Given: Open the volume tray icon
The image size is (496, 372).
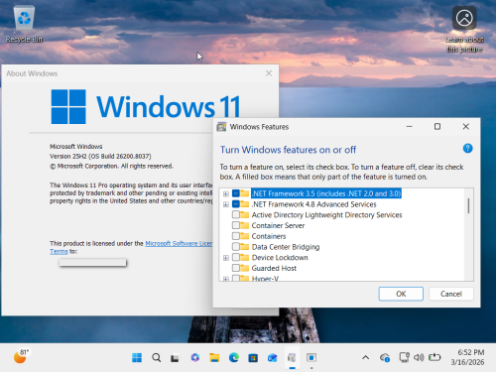Looking at the screenshot, I should click(419, 357).
